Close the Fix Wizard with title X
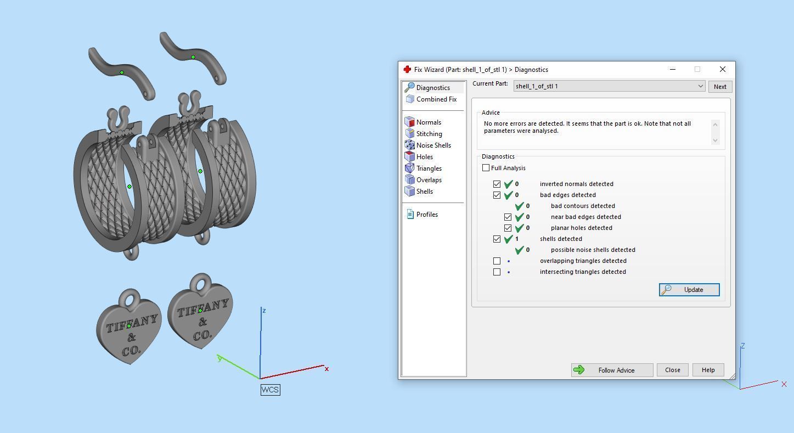Screen dimensions: 794x433 tap(722, 69)
